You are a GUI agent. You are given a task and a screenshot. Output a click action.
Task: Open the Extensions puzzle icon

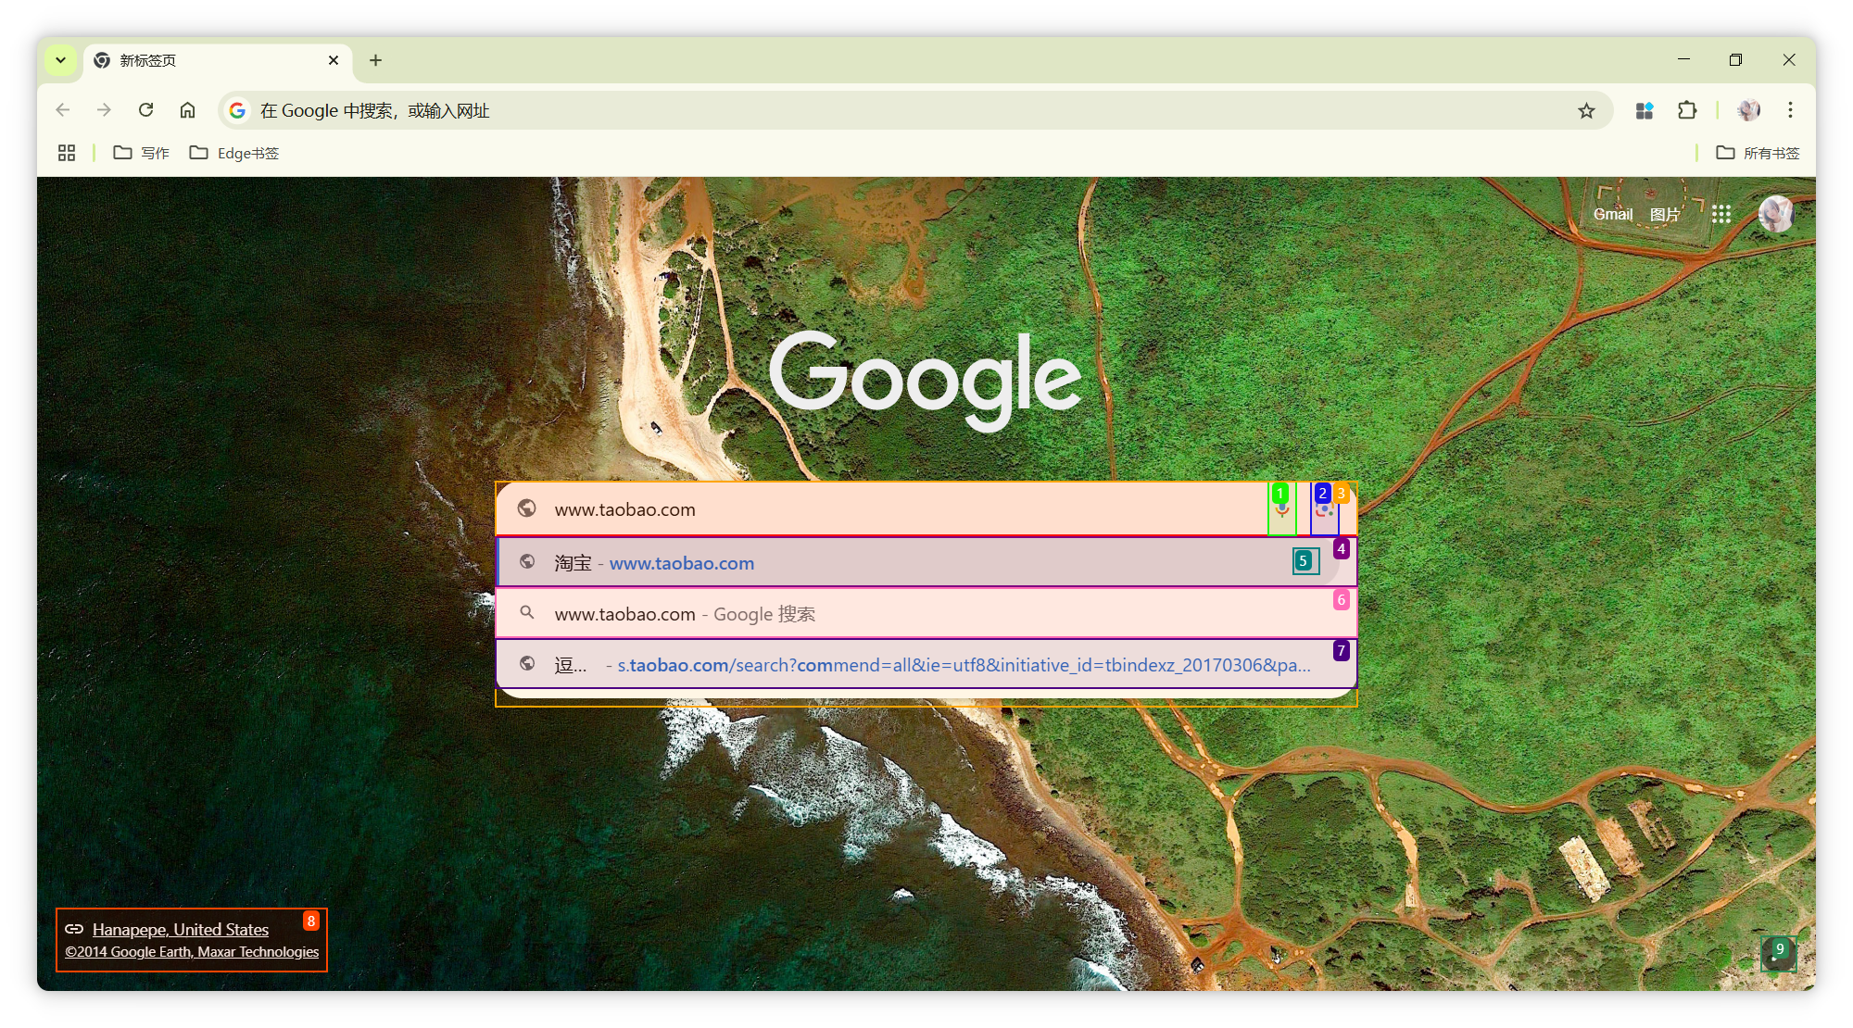click(1687, 110)
